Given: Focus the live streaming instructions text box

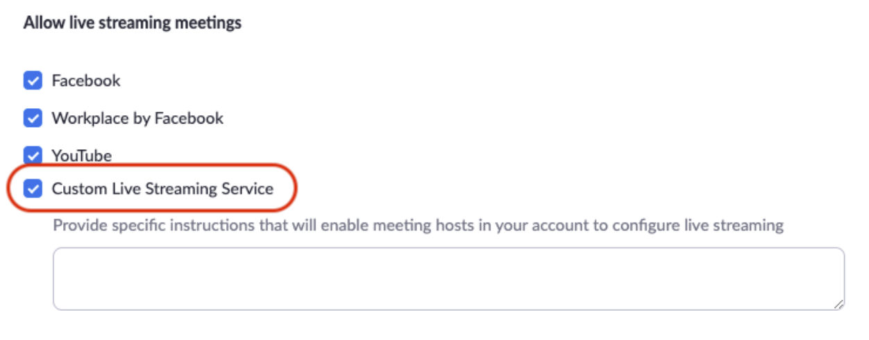Looking at the screenshot, I should click(x=448, y=278).
